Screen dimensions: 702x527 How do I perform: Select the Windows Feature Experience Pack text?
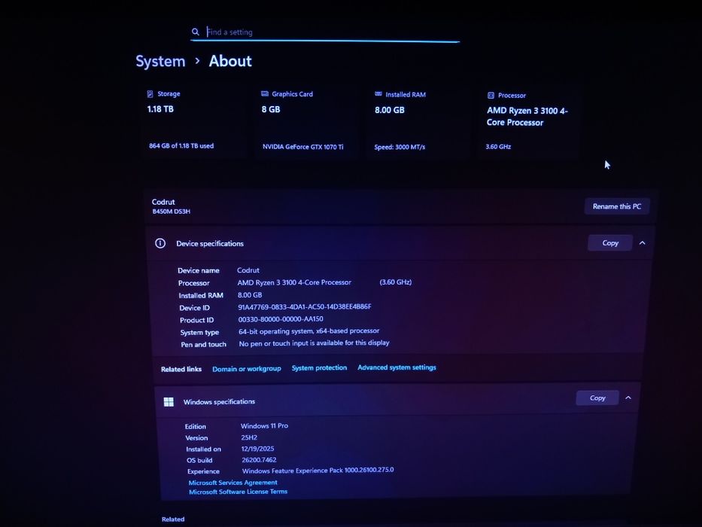click(318, 471)
